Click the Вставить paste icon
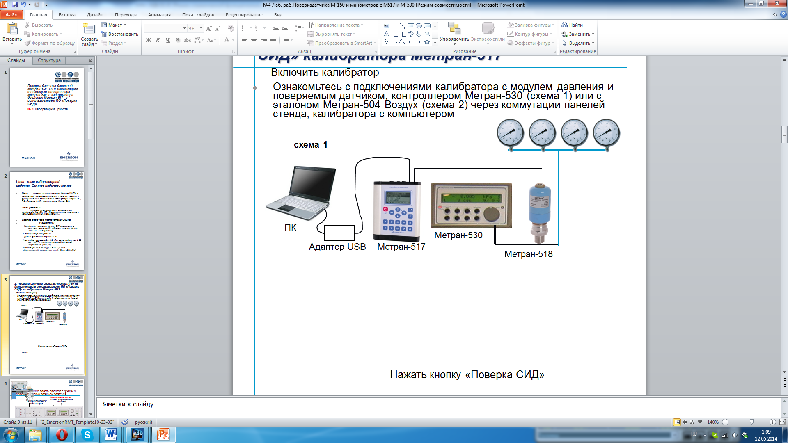The width and height of the screenshot is (788, 443). 12,28
